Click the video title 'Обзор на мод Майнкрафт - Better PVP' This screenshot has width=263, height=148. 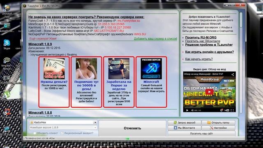coord(203,74)
